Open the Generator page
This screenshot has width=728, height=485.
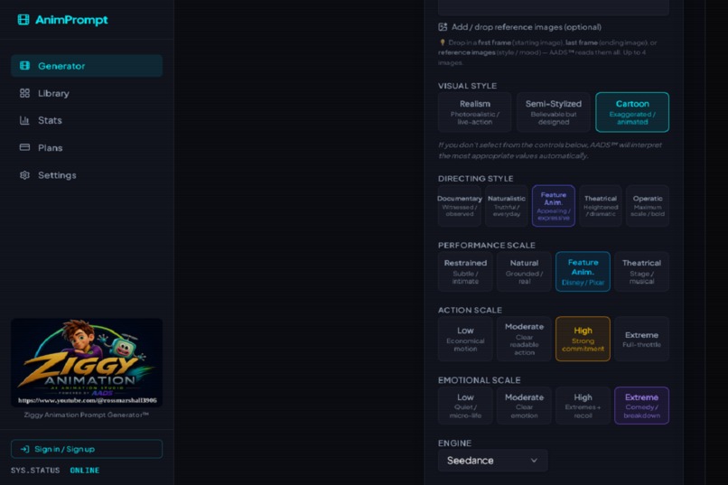pos(87,66)
